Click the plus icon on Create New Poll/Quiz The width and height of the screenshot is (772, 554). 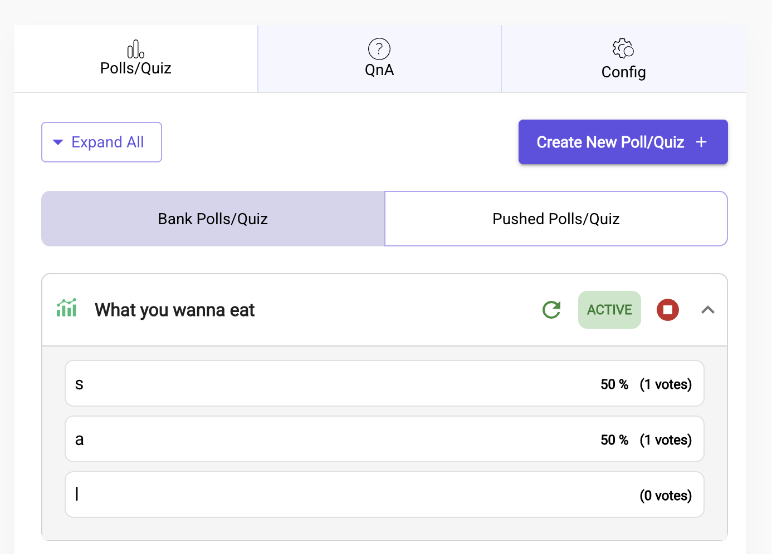click(701, 142)
